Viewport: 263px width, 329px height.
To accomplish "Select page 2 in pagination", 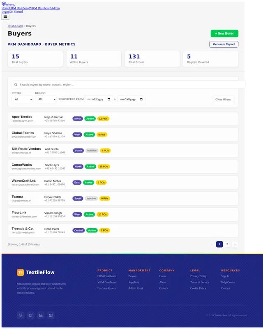I will (x=227, y=244).
